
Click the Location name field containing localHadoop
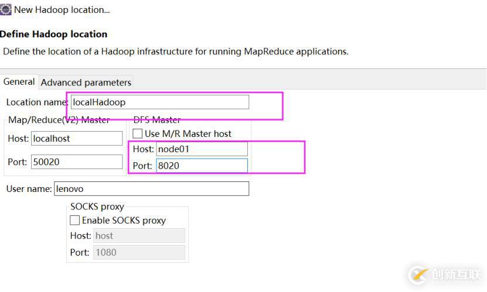point(160,102)
